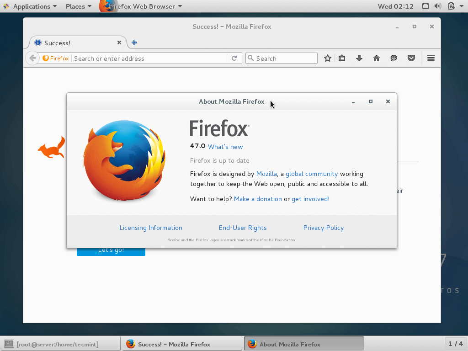Open Firefox Web Browser app menu
Viewport: 468px width, 351px height.
(141, 6)
